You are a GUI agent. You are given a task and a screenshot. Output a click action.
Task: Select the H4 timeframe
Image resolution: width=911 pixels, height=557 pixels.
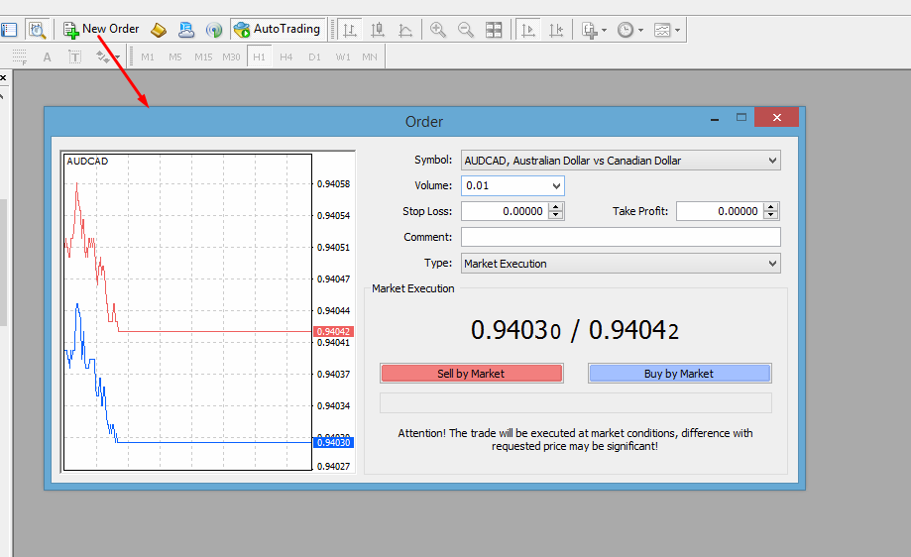285,56
